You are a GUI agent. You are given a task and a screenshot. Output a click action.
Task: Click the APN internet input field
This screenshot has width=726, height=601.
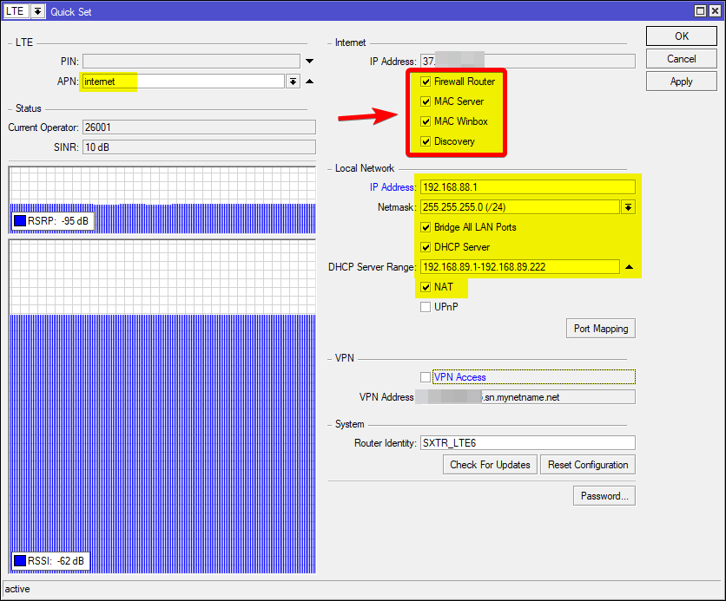click(183, 82)
